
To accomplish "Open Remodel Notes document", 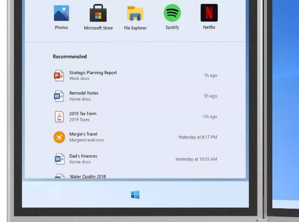I will (135, 96).
